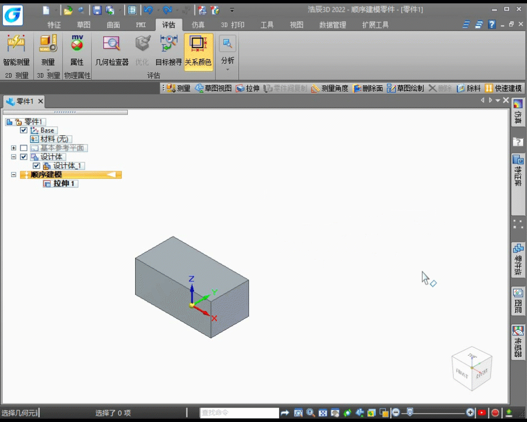The height and width of the screenshot is (422, 527).
Task: Click the Save All icon
Action: (x=110, y=11)
